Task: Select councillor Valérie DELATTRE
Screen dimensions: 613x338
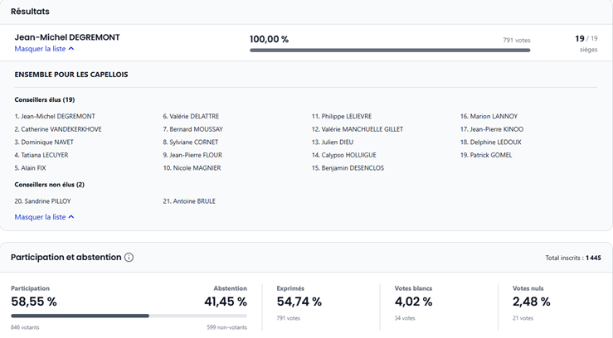Action: (x=191, y=117)
